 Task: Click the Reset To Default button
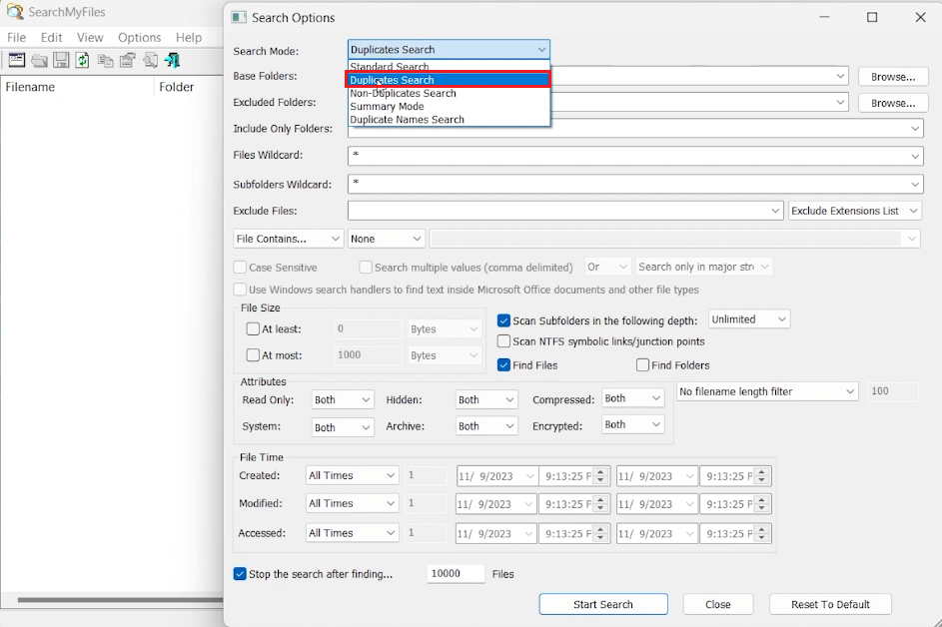click(829, 604)
